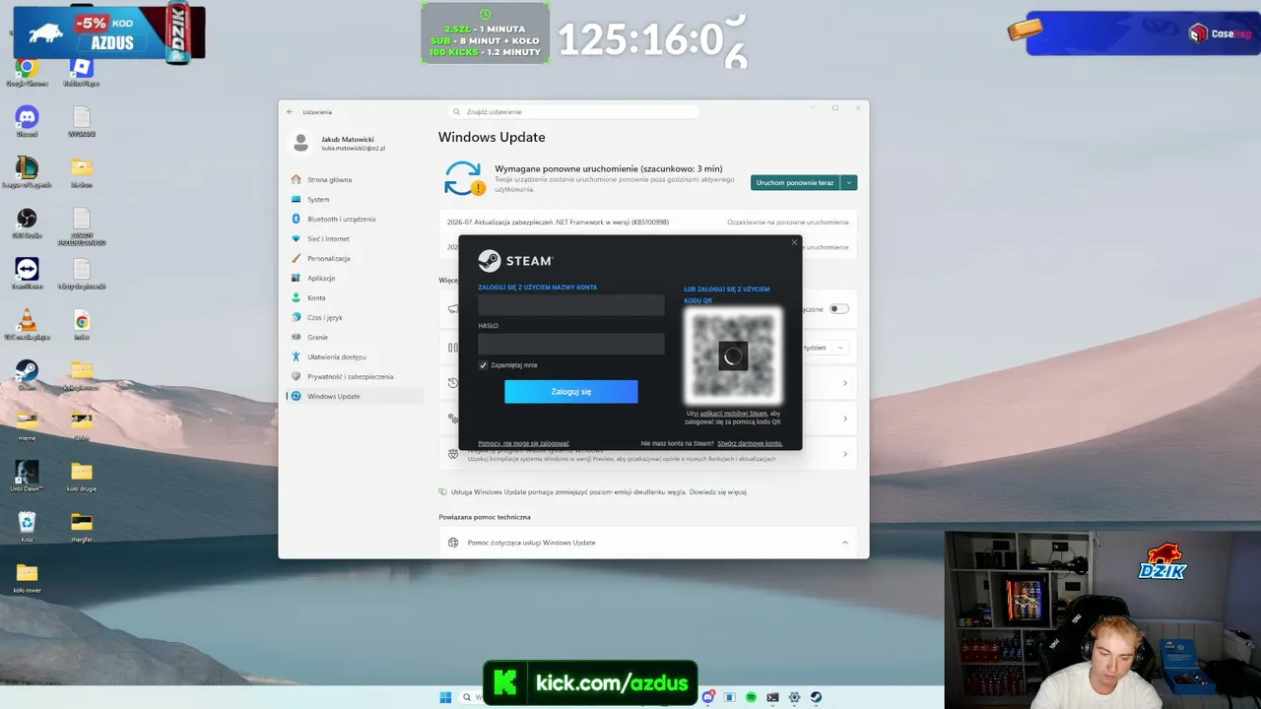Screen dimensions: 1261x709
Task: Select Aplikacje in Settings sidebar
Action: click(355, 279)
